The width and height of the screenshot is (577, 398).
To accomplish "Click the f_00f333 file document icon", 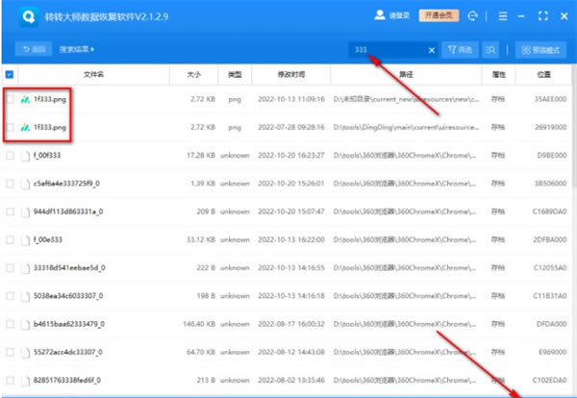I will [25, 155].
